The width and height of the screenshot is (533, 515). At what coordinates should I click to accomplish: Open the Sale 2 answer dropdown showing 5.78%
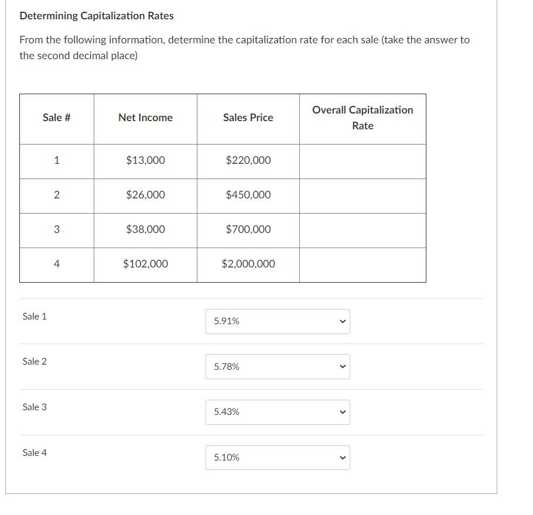click(x=277, y=366)
